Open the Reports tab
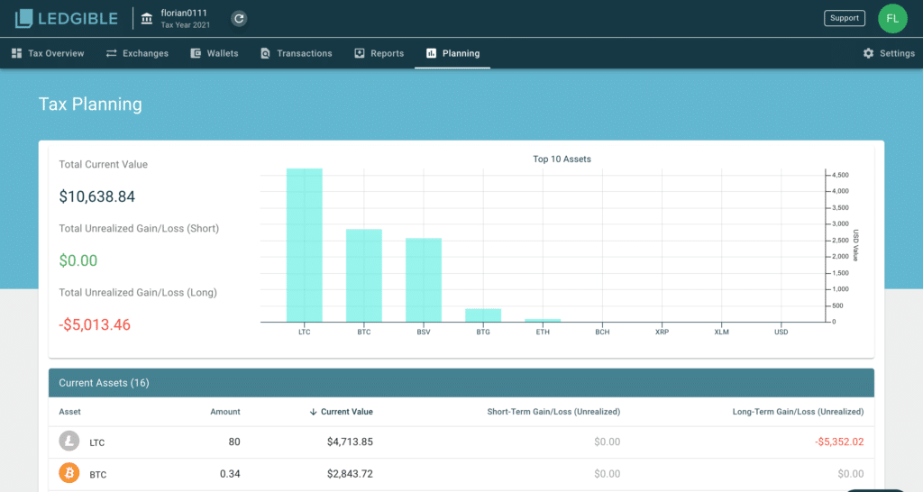The image size is (923, 492). tap(379, 53)
